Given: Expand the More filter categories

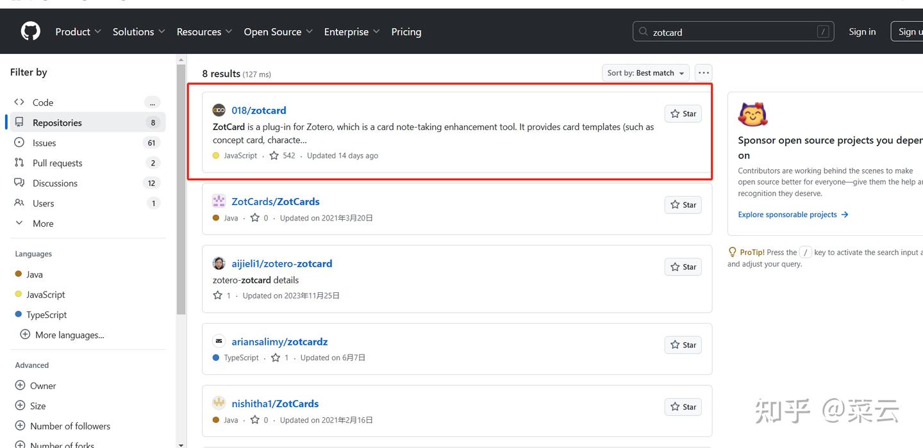Looking at the screenshot, I should coord(43,224).
